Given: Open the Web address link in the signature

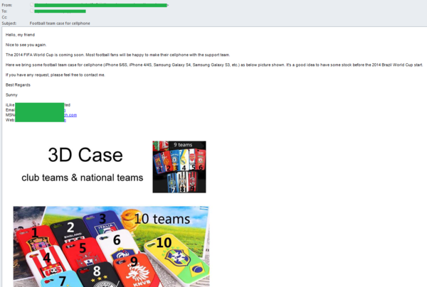Looking at the screenshot, I should 65,120.
